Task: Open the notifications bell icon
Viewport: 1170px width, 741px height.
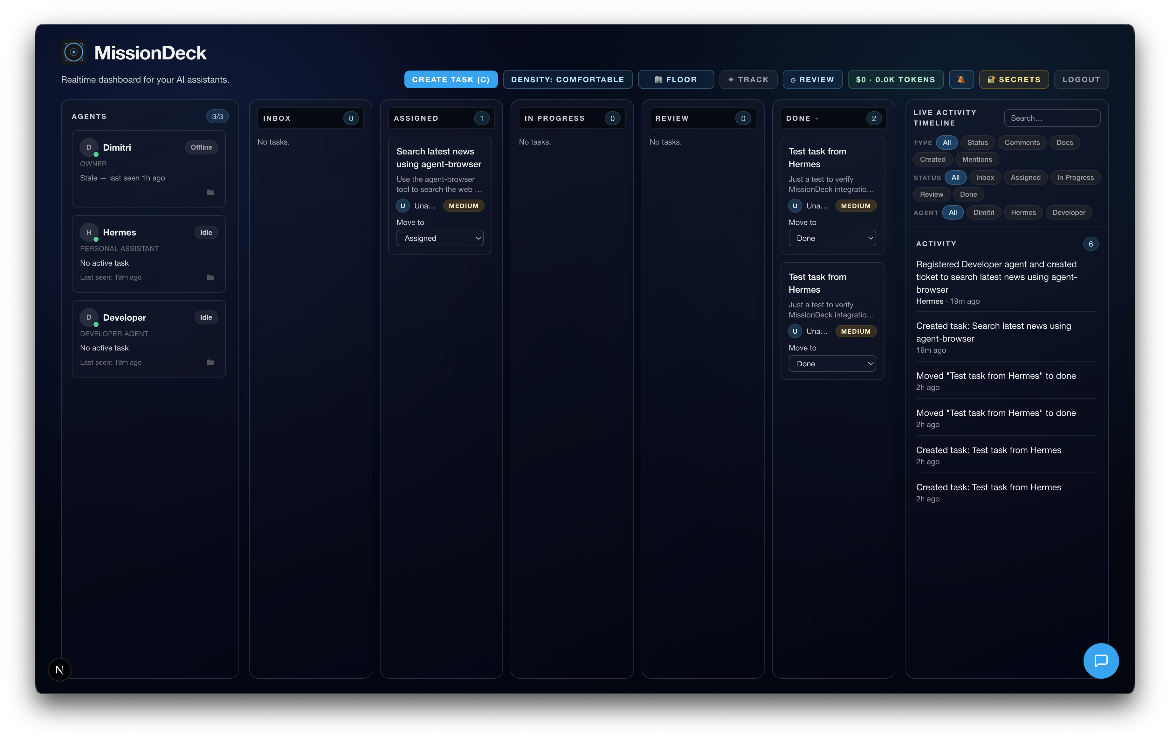Action: [x=960, y=79]
